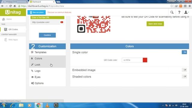
Task: Click the See our plans button
Action: tap(37, 12)
